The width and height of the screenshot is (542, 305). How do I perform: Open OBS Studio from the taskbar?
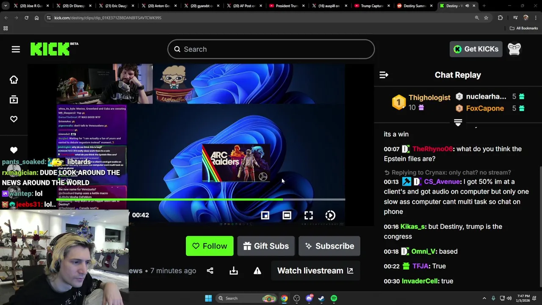[x=296, y=298]
